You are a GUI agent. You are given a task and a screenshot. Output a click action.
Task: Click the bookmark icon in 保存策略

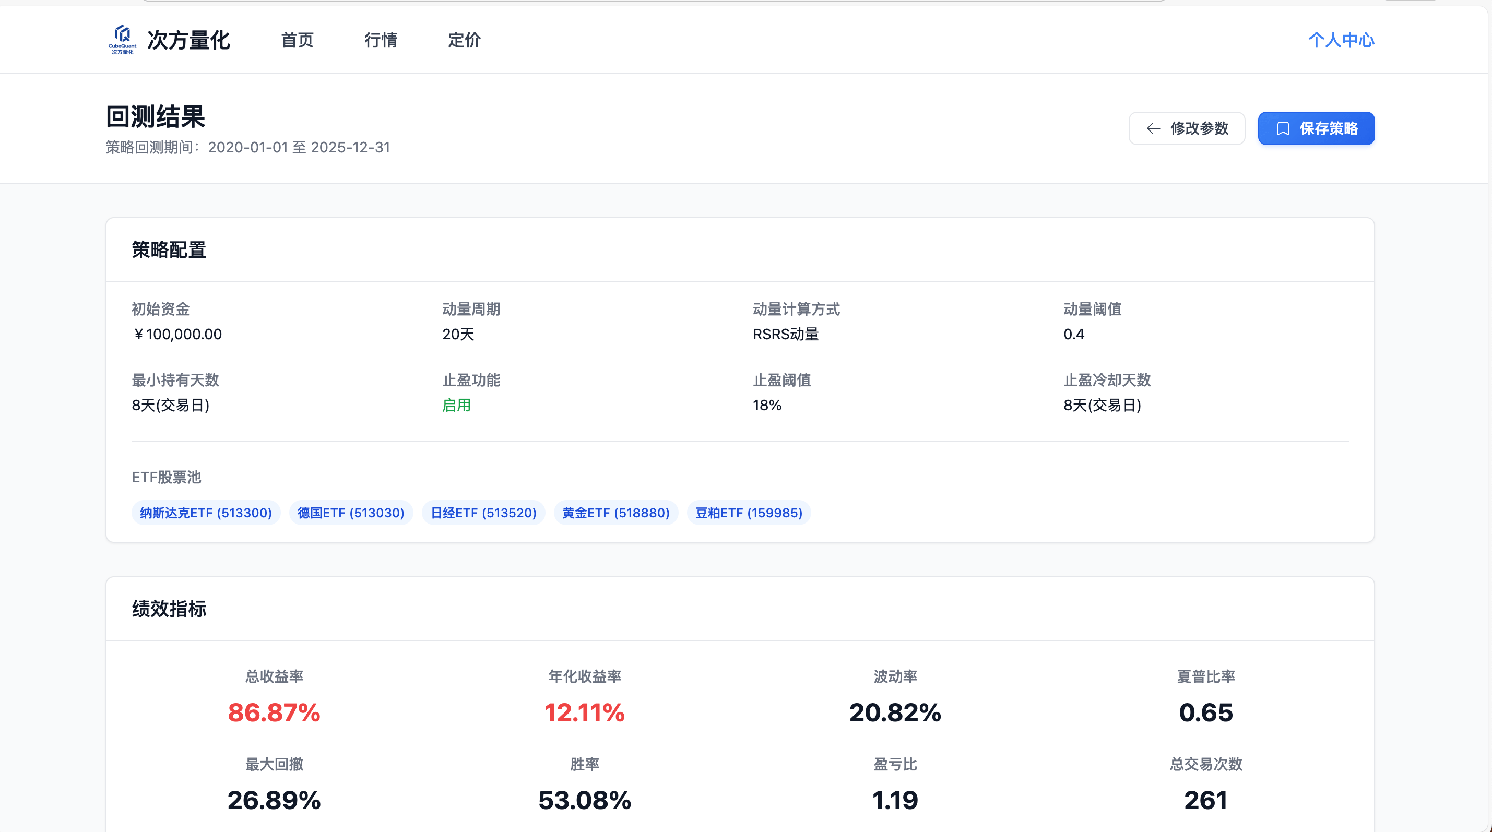(1283, 128)
